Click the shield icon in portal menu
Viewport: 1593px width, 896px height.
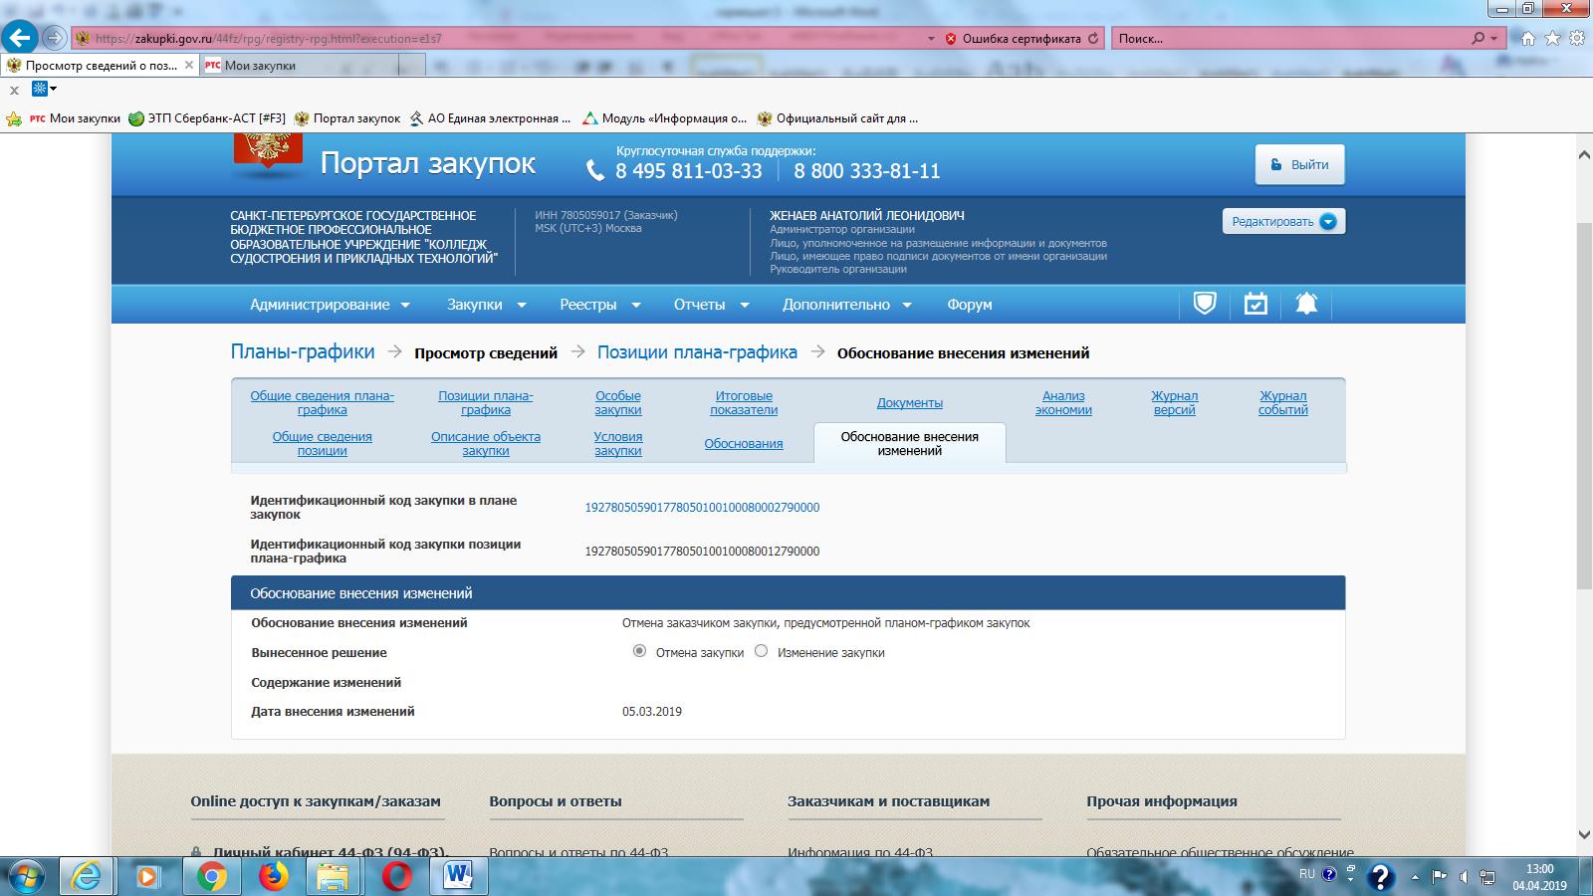click(x=1205, y=304)
